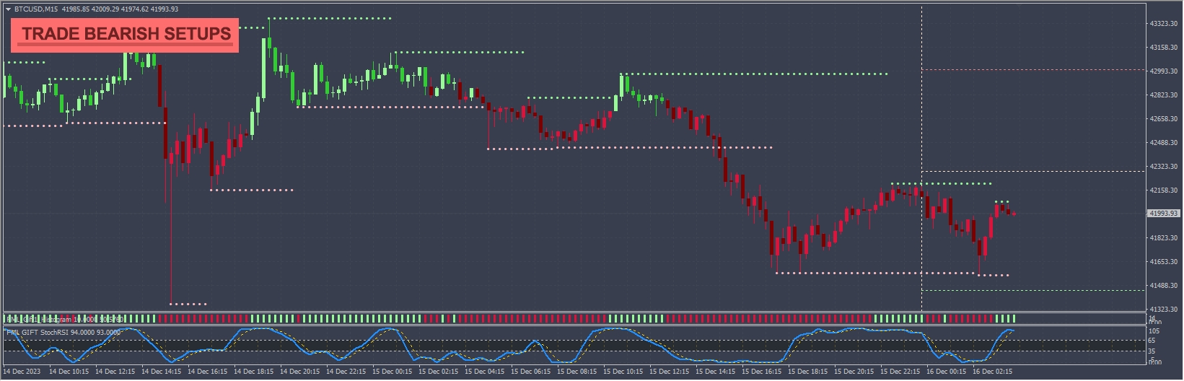The width and height of the screenshot is (1184, 381).
Task: Click the 14 Dec 12:15 time label
Action: coord(115,372)
